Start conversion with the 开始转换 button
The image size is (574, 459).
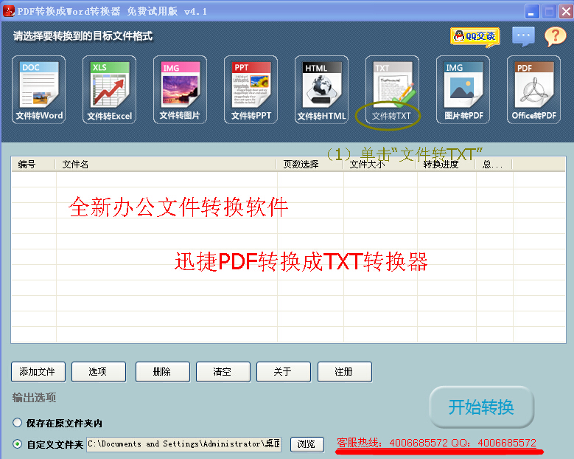coord(481,407)
